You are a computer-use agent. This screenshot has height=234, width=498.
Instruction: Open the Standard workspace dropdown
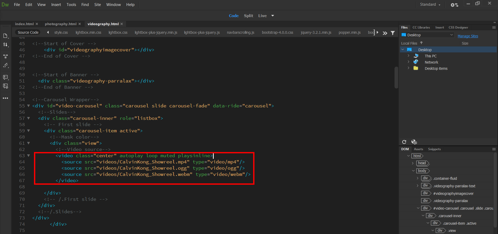click(430, 5)
